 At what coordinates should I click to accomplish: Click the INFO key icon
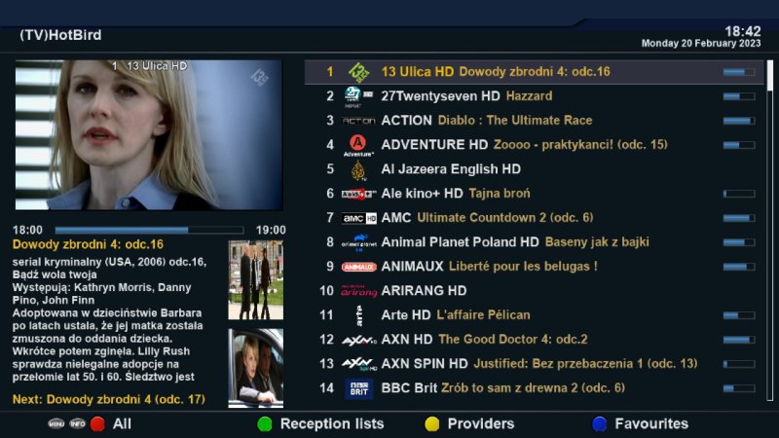click(x=77, y=424)
